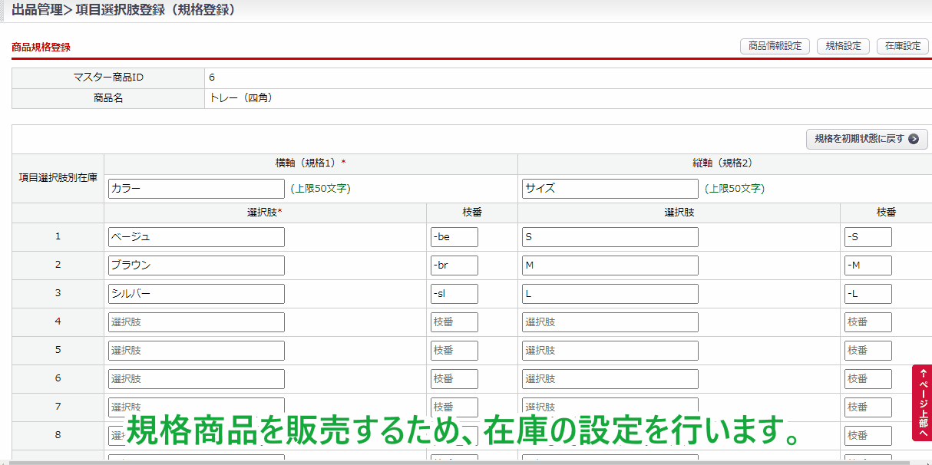Click empty row 4 color option field

point(196,322)
